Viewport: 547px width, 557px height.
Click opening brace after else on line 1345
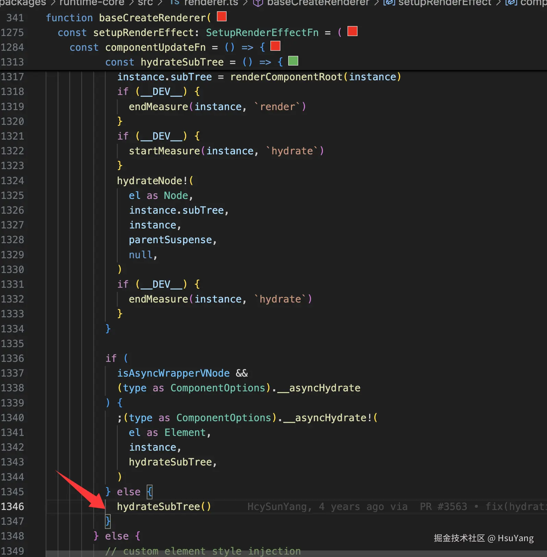(x=149, y=492)
